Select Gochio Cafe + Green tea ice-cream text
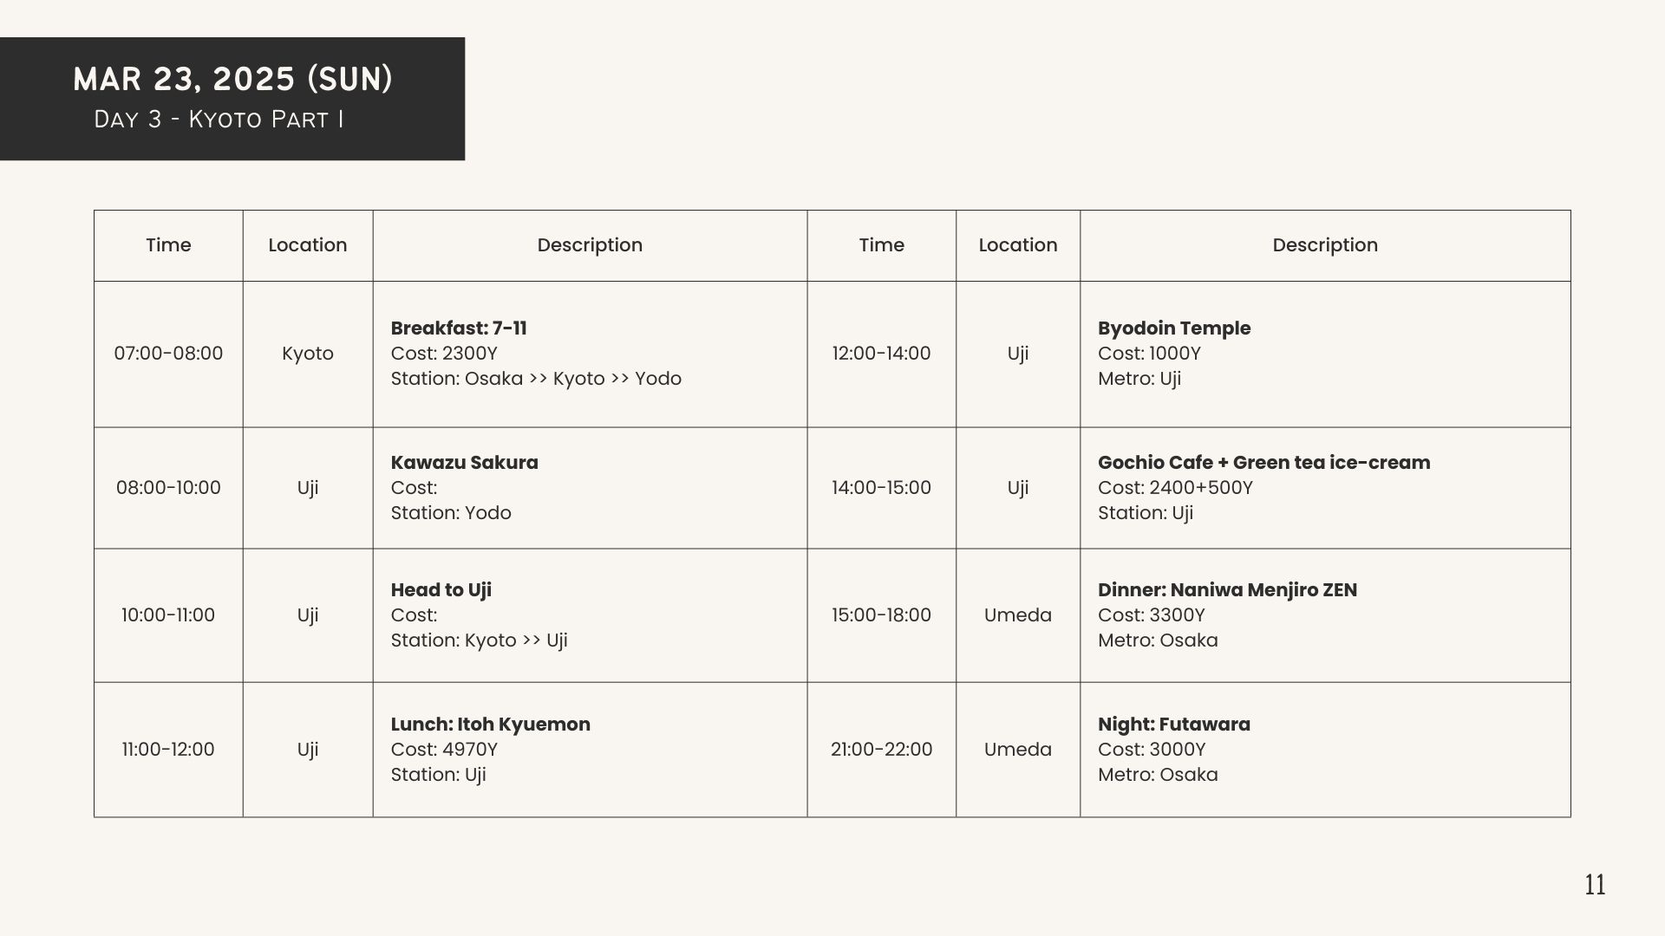This screenshot has height=936, width=1665. pos(1264,463)
